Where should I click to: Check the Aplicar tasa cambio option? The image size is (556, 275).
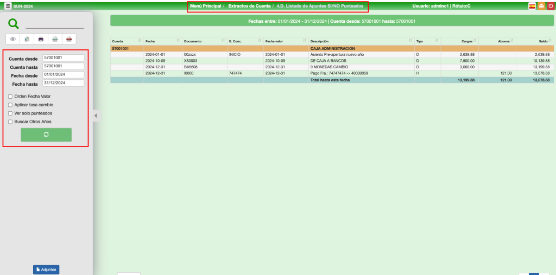[x=10, y=105]
